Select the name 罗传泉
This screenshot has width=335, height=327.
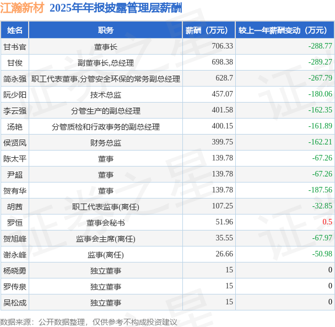coord(15,287)
